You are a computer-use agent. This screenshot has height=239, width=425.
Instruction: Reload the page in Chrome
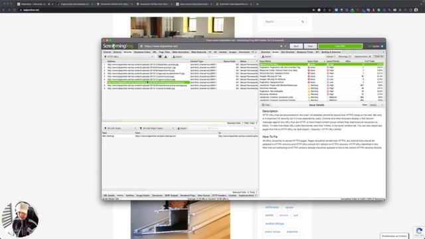(x=14, y=10)
